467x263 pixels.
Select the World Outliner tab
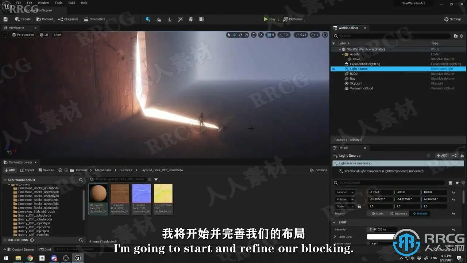(348, 28)
